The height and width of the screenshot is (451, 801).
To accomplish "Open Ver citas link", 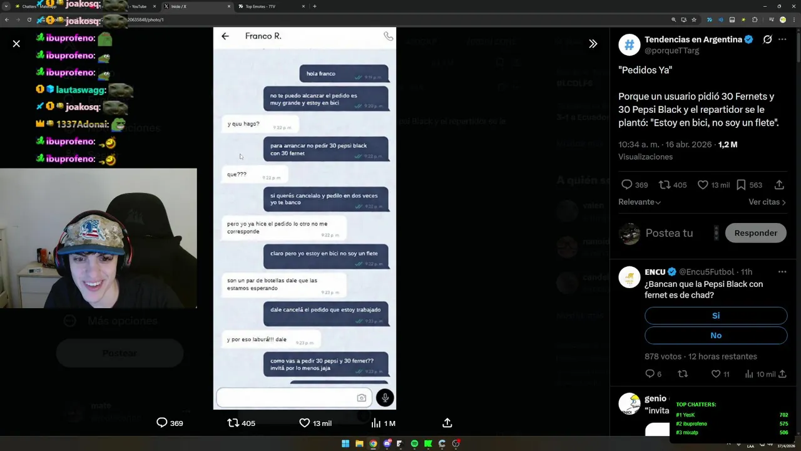I will [x=767, y=202].
